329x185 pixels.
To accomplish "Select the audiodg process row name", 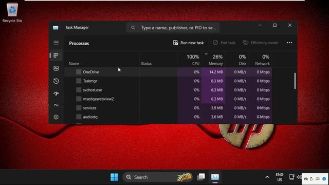I will 90,117.
